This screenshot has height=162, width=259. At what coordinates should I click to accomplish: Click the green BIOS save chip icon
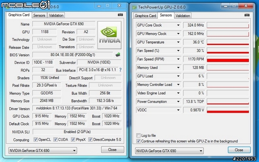click(118, 55)
